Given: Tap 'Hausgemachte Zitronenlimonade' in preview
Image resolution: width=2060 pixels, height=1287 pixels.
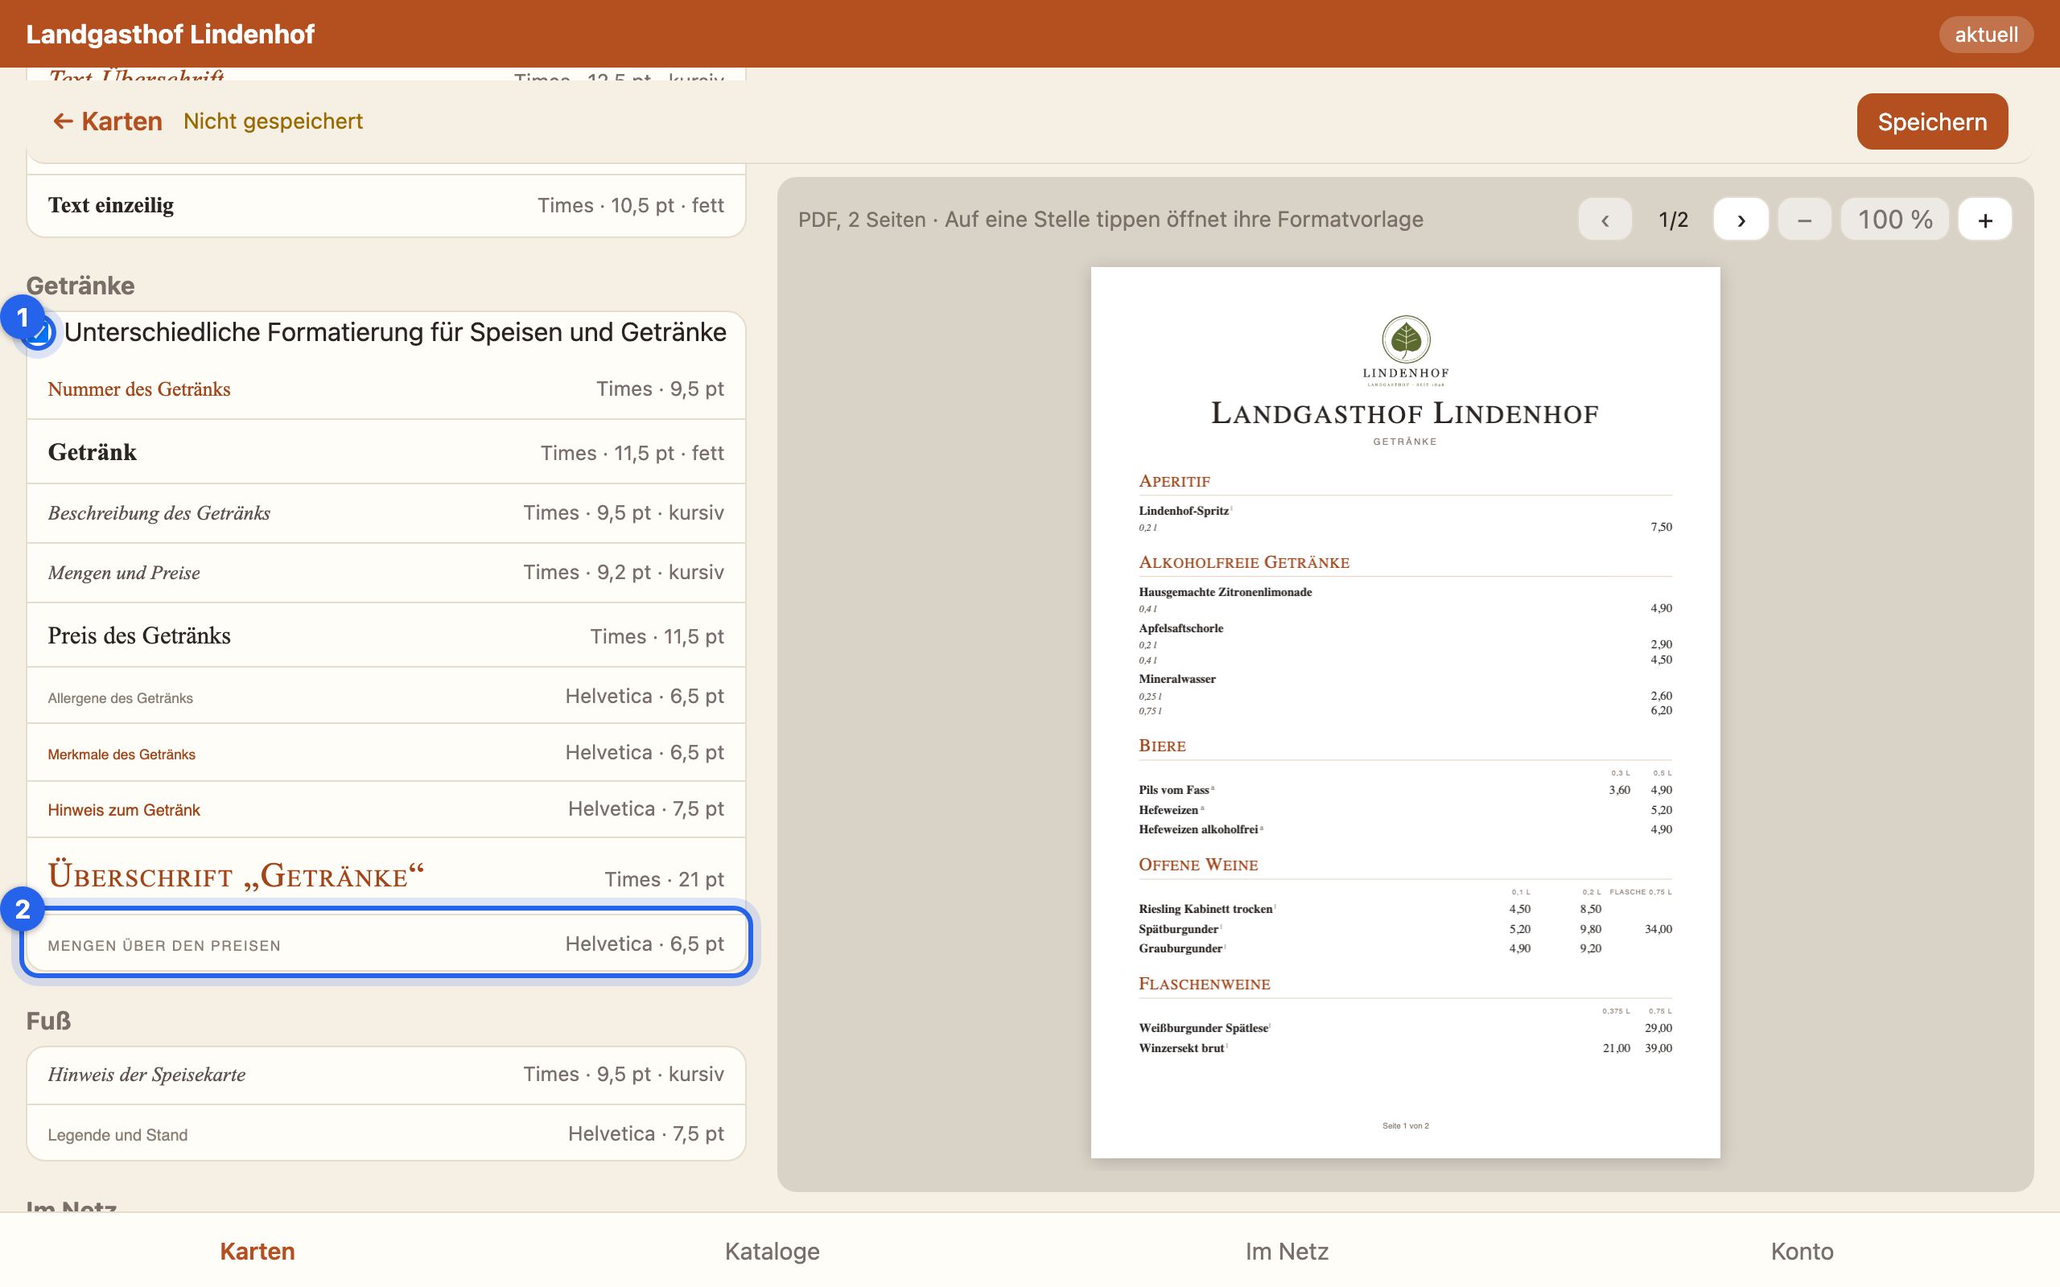Looking at the screenshot, I should click(1225, 591).
